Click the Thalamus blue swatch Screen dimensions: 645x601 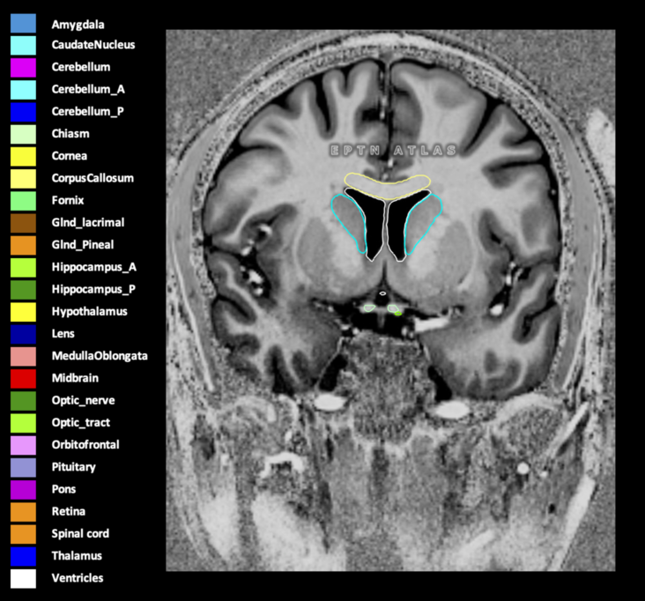click(23, 557)
